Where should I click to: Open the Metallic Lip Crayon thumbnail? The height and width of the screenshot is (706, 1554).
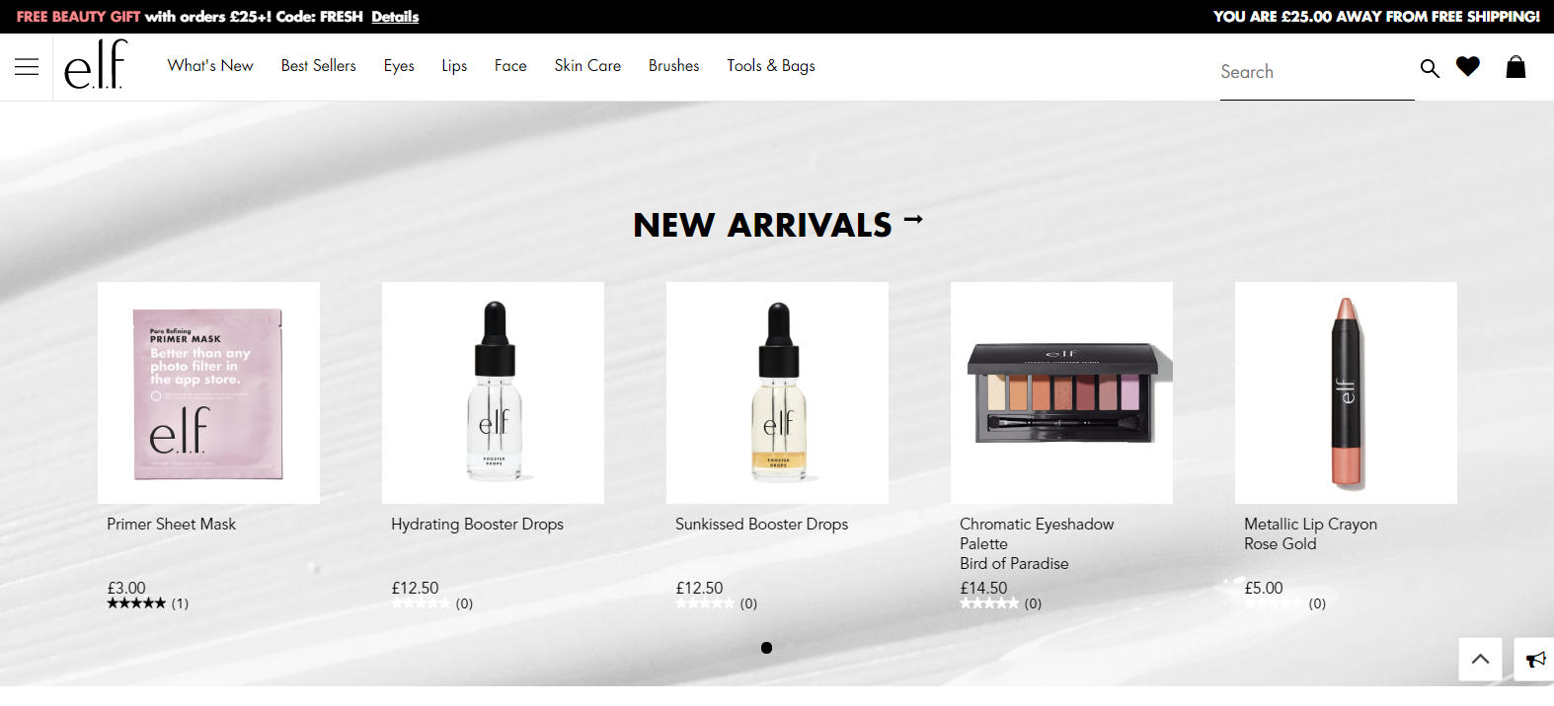(x=1346, y=392)
